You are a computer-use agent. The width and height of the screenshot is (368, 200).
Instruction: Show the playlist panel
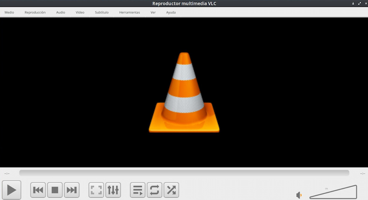point(138,189)
